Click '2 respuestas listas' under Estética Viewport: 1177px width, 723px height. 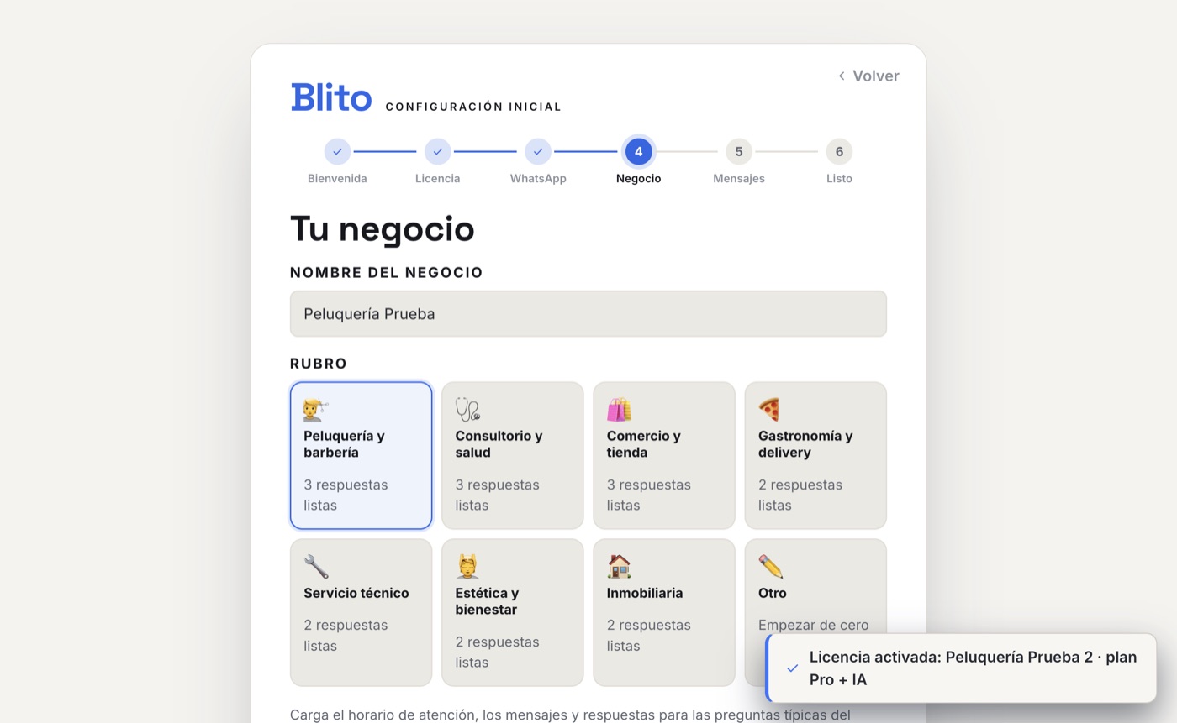click(x=497, y=652)
